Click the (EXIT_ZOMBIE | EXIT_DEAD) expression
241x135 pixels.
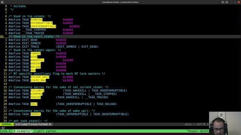(x=77, y=46)
